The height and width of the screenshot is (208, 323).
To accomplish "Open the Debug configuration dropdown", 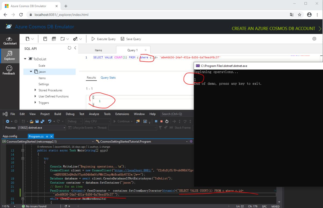I will [75, 121].
